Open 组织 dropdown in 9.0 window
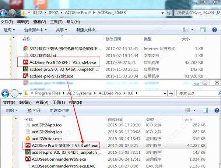 pos(11,110)
